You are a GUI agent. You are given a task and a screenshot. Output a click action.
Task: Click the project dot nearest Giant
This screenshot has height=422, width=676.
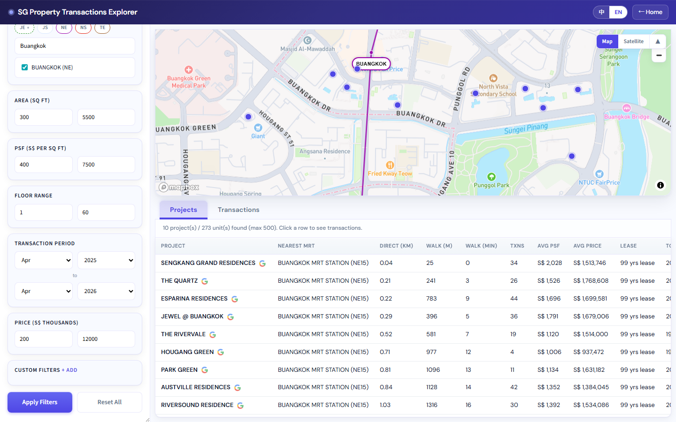[x=248, y=117]
